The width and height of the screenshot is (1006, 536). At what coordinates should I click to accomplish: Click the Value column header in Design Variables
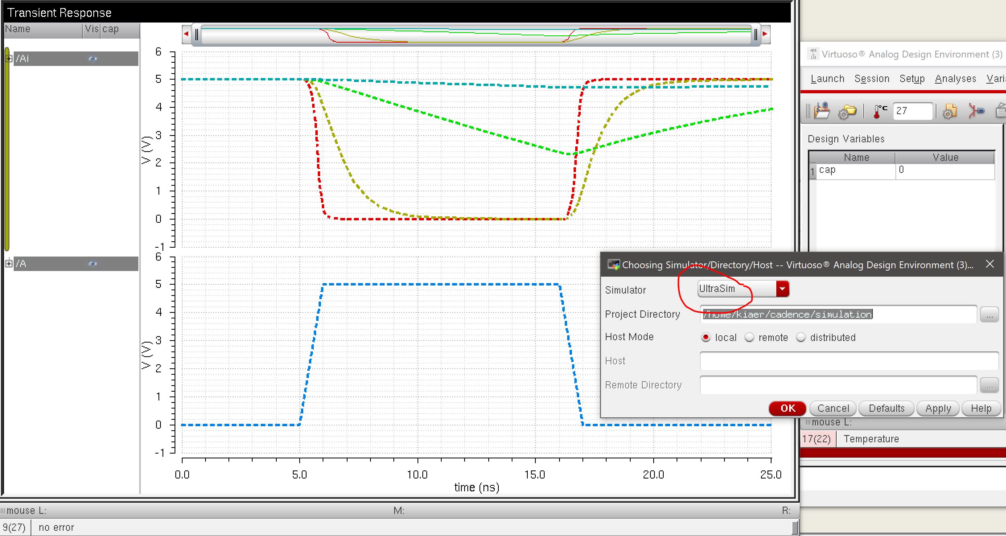click(945, 157)
